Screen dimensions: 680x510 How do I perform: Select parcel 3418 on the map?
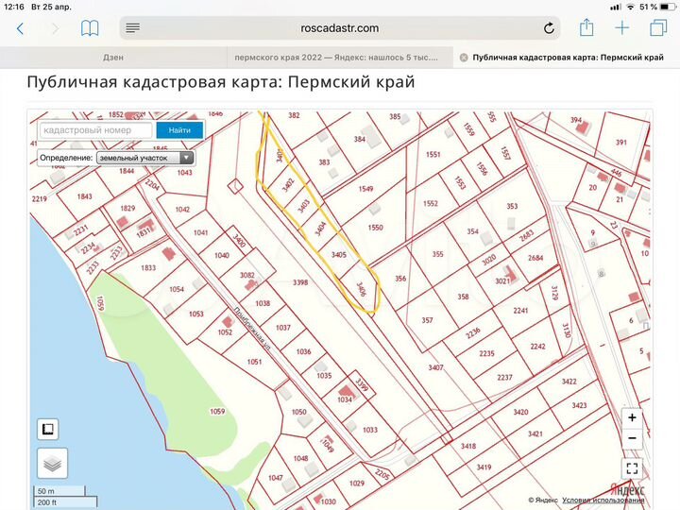click(x=467, y=446)
